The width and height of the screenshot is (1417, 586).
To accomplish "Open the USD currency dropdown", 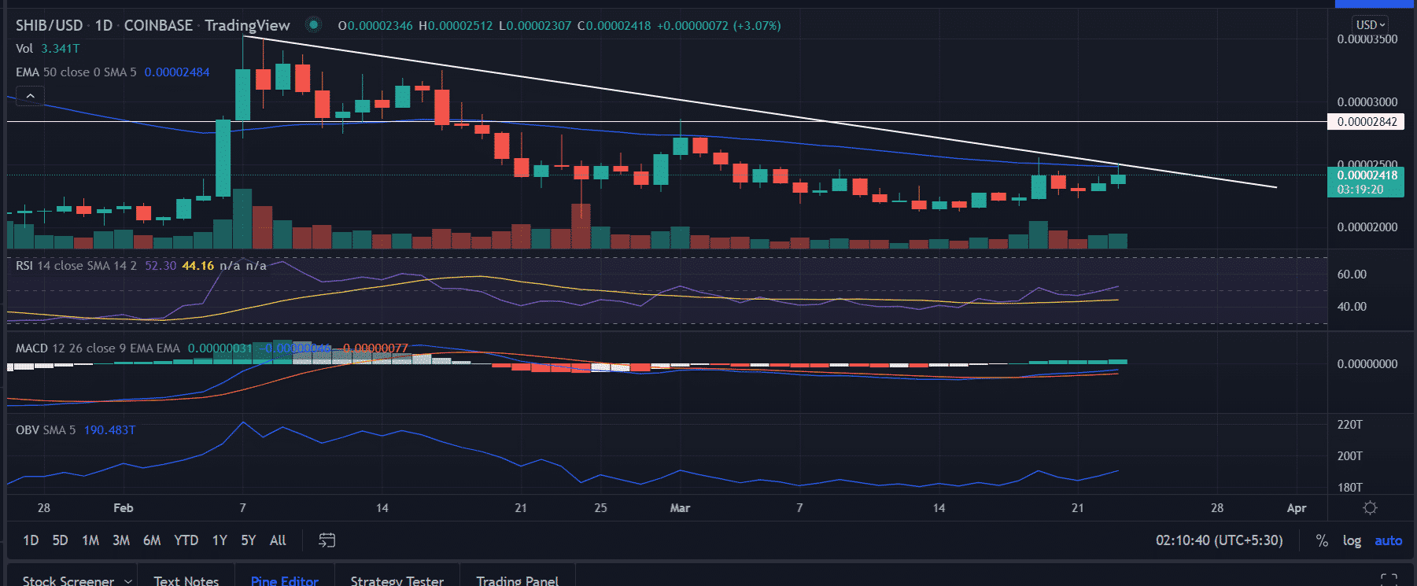I will pos(1371,24).
